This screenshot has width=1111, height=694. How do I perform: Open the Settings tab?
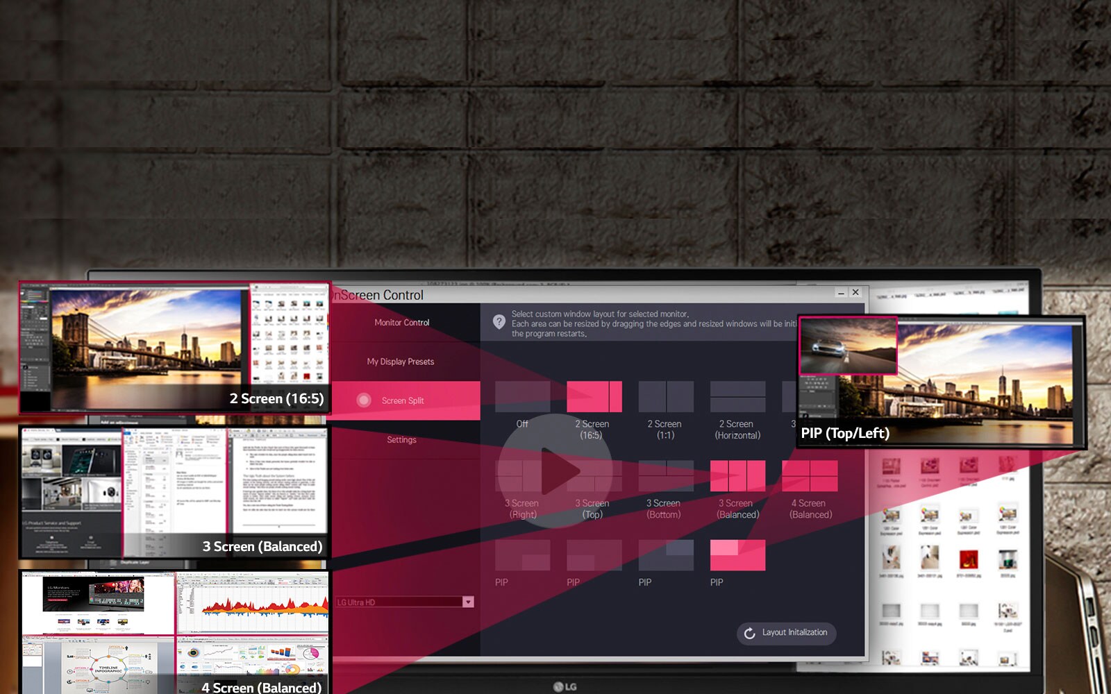coord(401,440)
